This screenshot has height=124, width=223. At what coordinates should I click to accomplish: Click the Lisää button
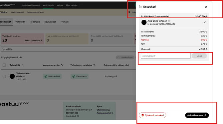pos(199,56)
